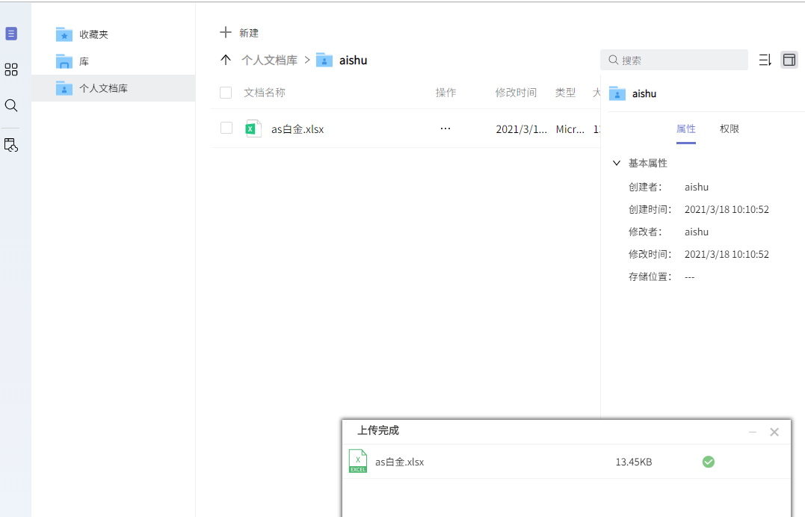Image resolution: width=805 pixels, height=517 pixels.
Task: Check the select-all checkbox in header
Action: coord(226,93)
